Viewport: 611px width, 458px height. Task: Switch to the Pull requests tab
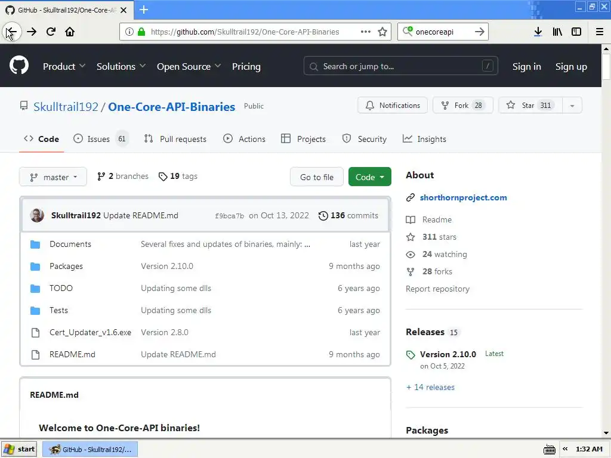[x=175, y=139]
